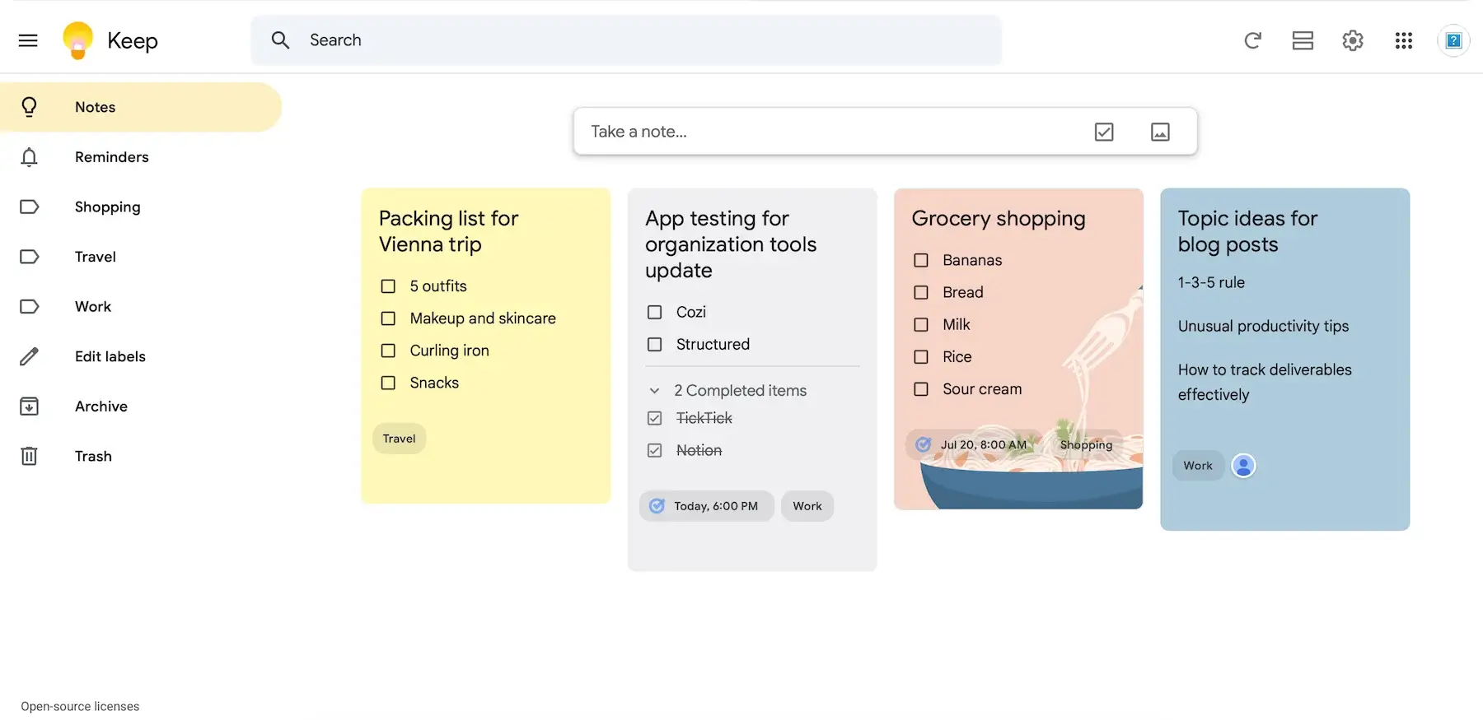Open the Grocery shopping note title
This screenshot has width=1483, height=720.
pyautogui.click(x=999, y=218)
